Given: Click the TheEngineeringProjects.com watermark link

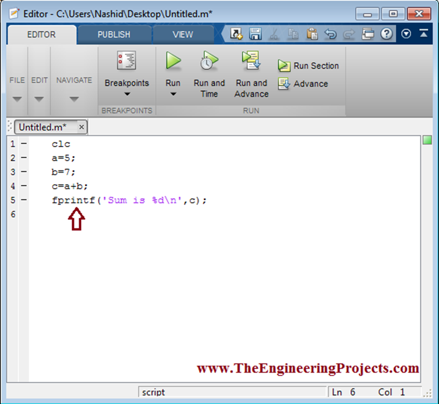Looking at the screenshot, I should point(308,368).
